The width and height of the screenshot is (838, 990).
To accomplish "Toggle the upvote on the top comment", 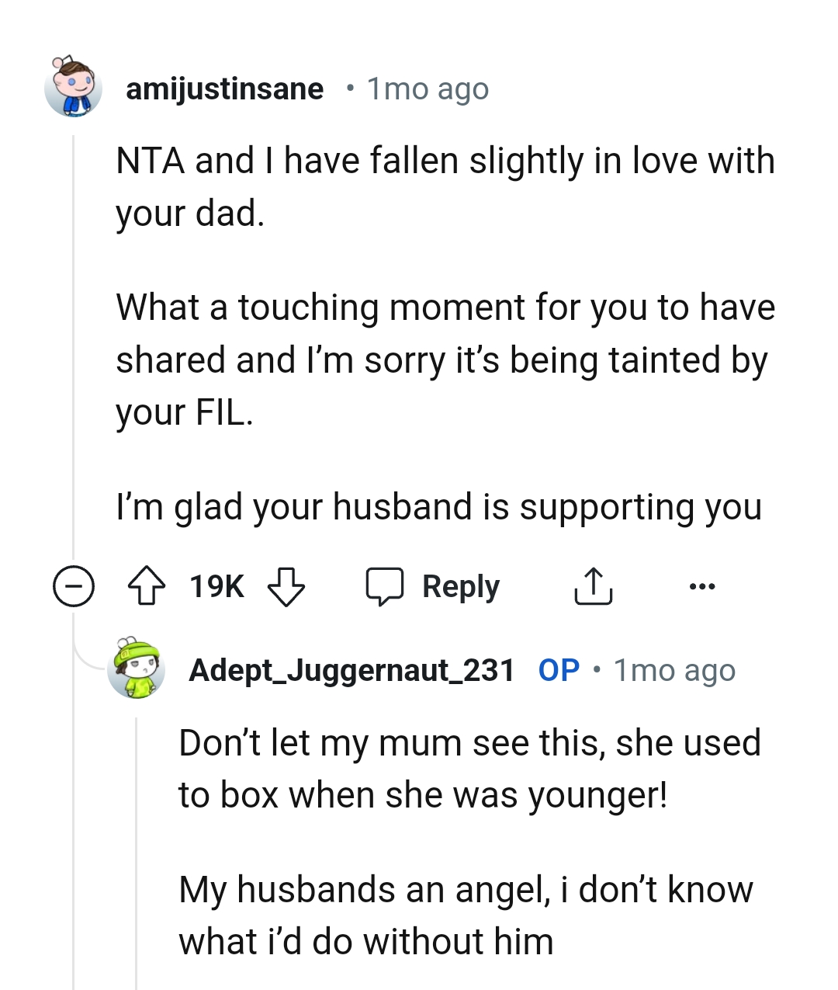I will point(147,586).
